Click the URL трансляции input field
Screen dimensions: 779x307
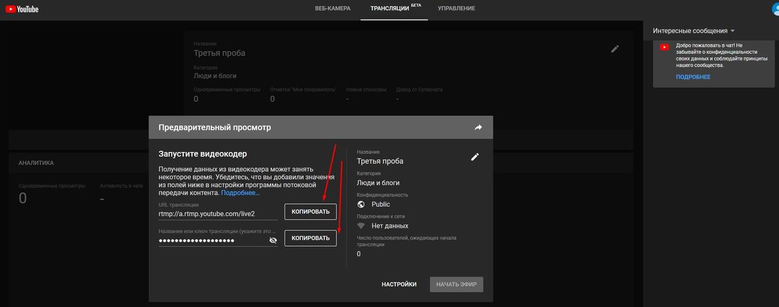click(217, 213)
